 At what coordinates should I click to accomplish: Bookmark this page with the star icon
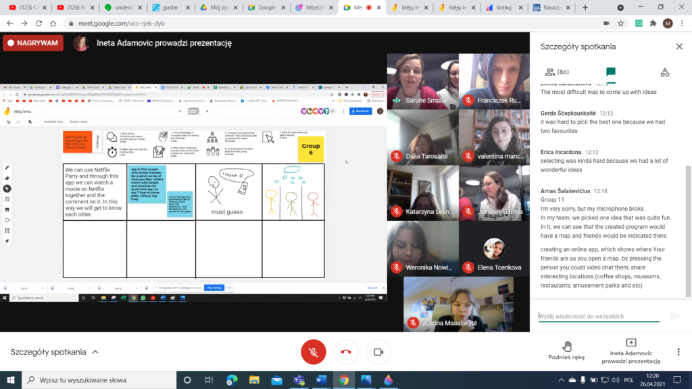click(620, 23)
